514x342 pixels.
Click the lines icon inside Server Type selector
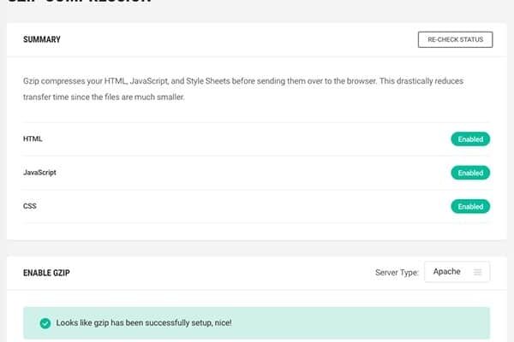(477, 273)
